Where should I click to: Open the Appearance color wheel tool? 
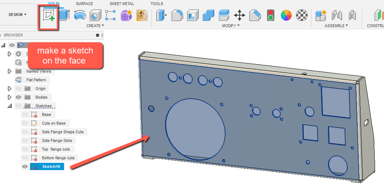[286, 15]
